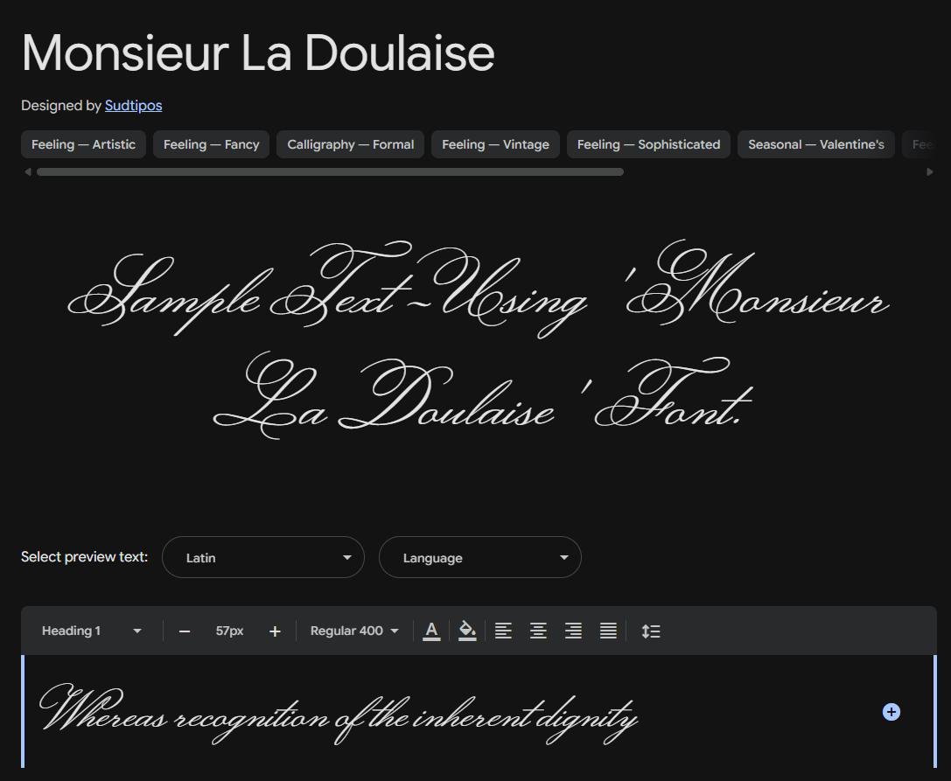Select the Seasonal — Valentine's tag
The image size is (951, 781).
click(x=815, y=144)
